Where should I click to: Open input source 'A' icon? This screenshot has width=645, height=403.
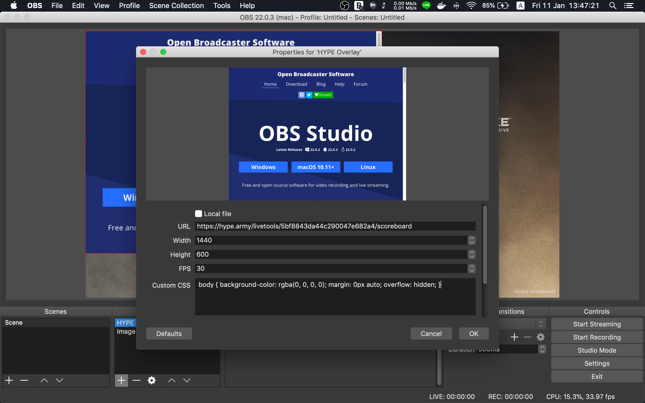[x=520, y=6]
